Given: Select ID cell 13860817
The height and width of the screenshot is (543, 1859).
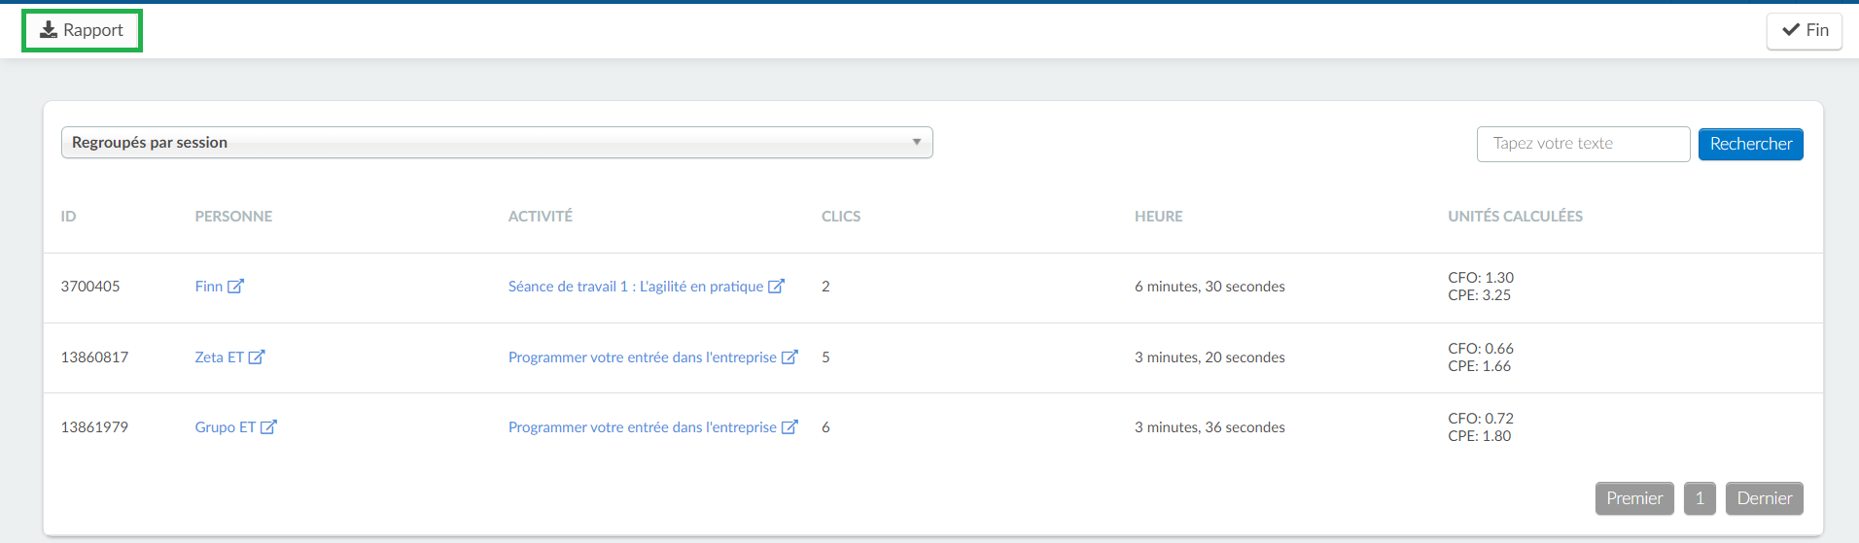Looking at the screenshot, I should [94, 356].
